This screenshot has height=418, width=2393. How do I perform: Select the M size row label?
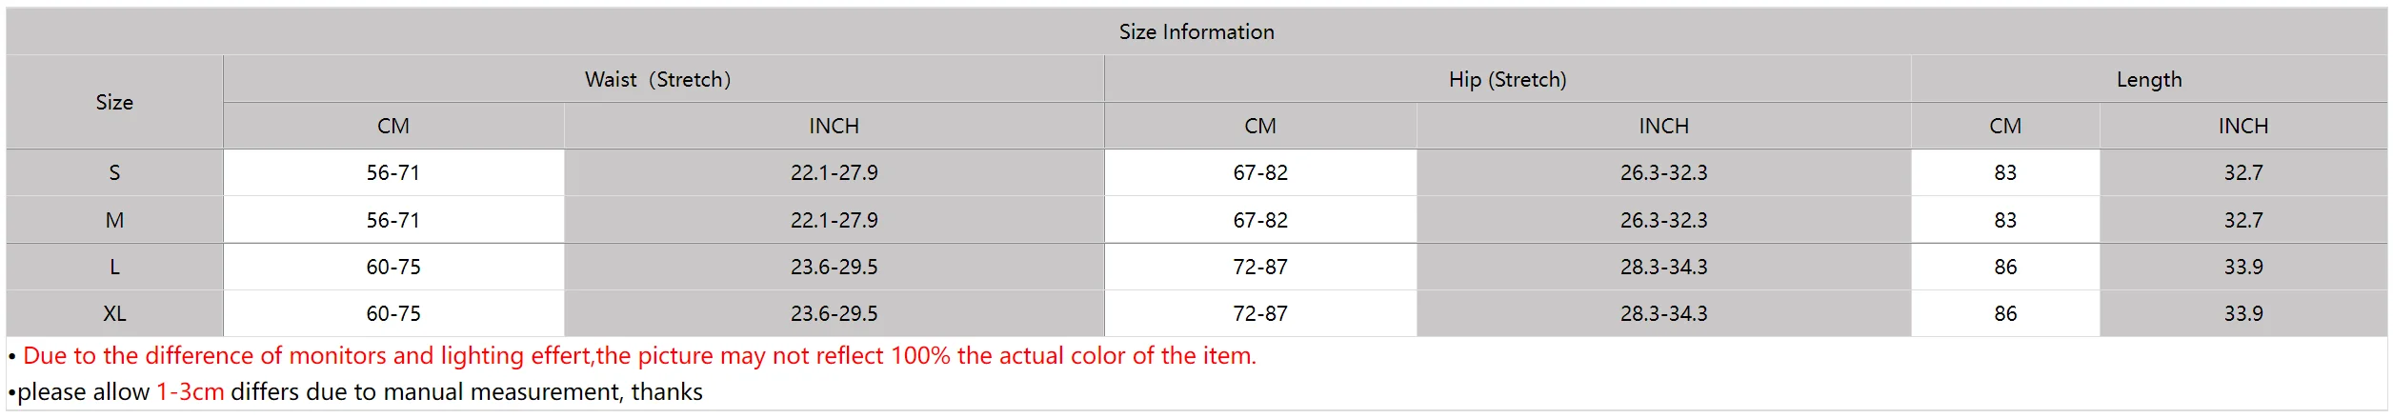[x=114, y=220]
